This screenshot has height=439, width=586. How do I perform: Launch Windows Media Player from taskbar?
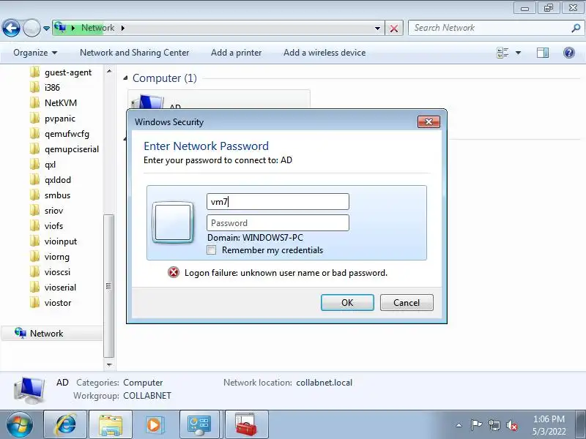154,424
